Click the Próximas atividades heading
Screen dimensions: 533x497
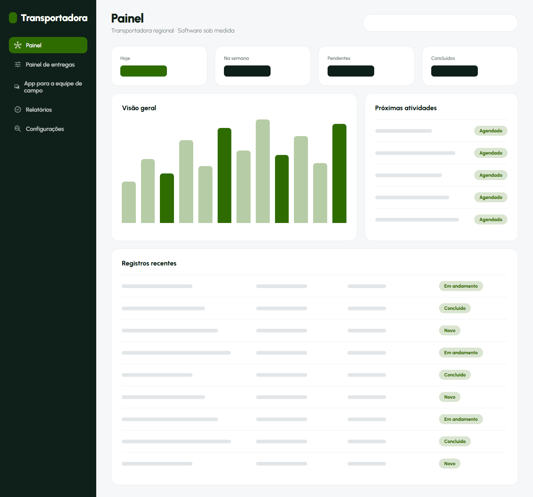(406, 108)
